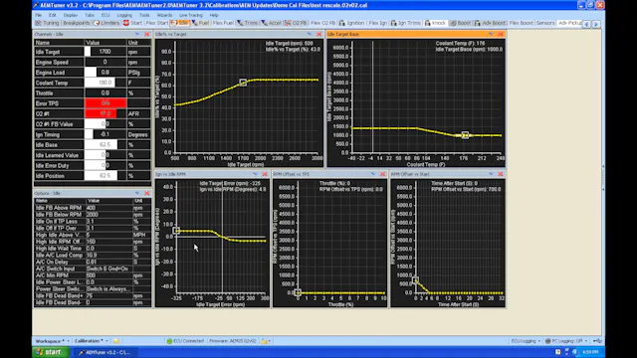Close the Channels - Idle panel
Image resolution: width=637 pixels, height=358 pixels.
tap(147, 34)
